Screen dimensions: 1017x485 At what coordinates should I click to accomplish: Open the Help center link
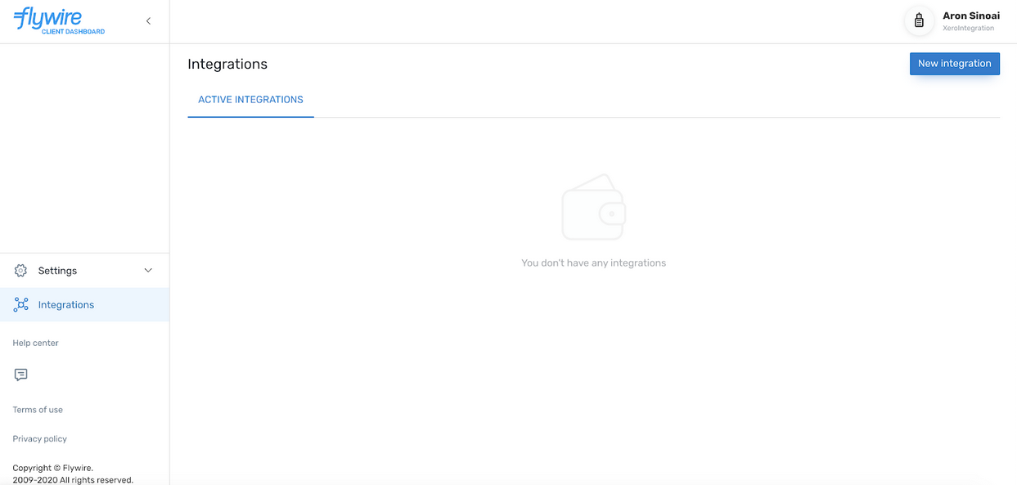tap(35, 343)
